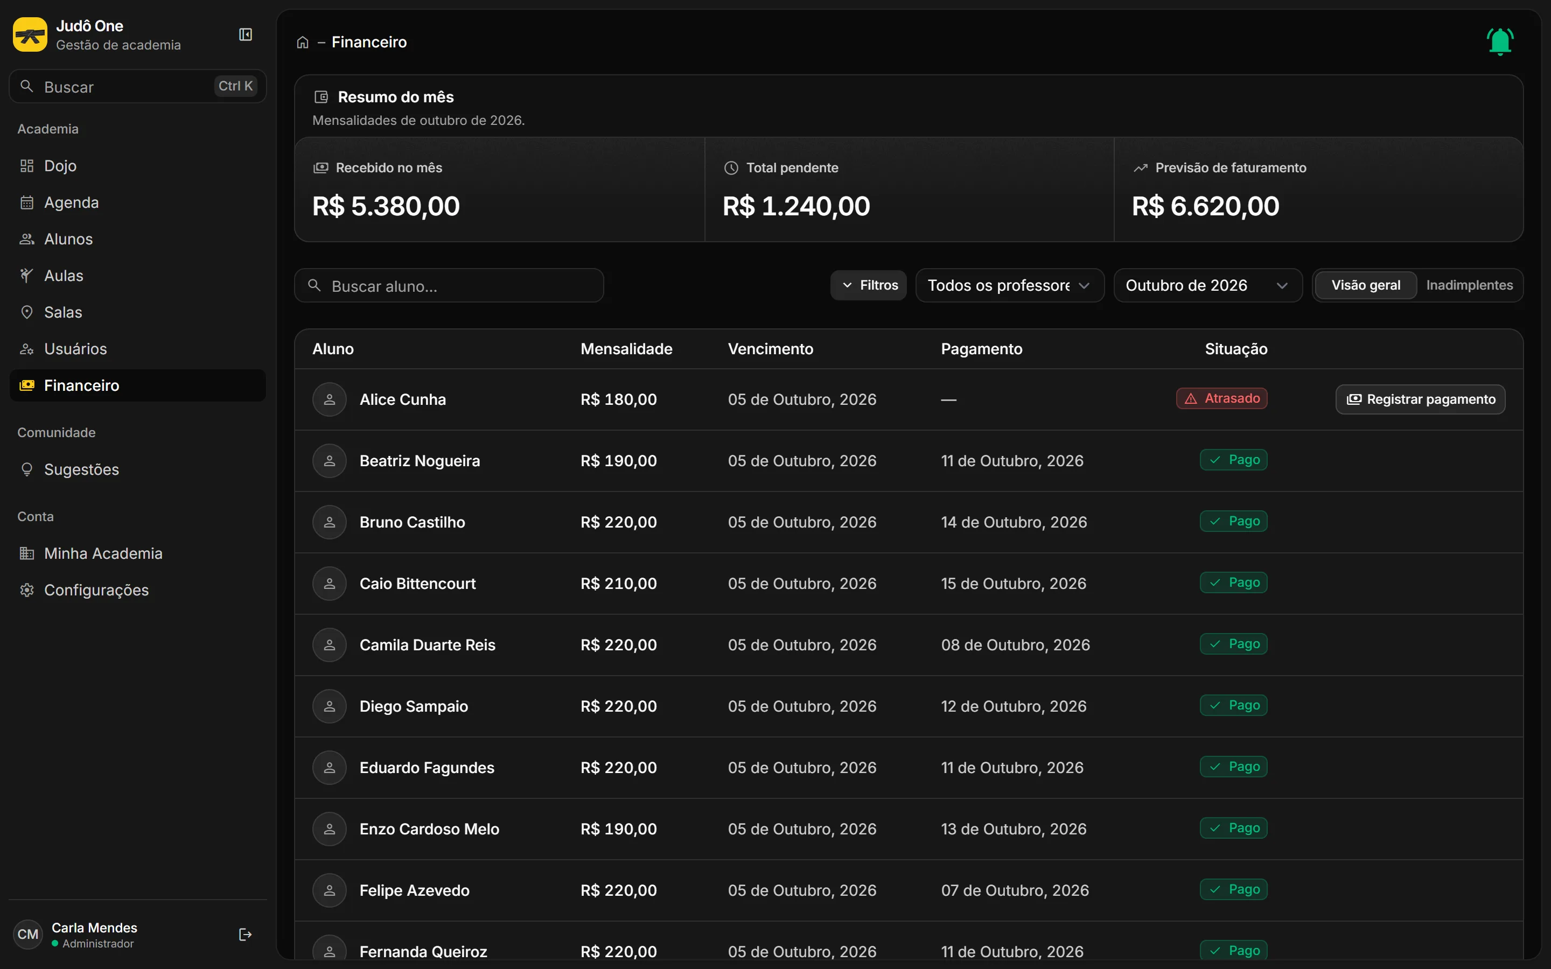This screenshot has width=1551, height=969.
Task: Click the name Camila Duarte Reis
Action: (x=427, y=645)
